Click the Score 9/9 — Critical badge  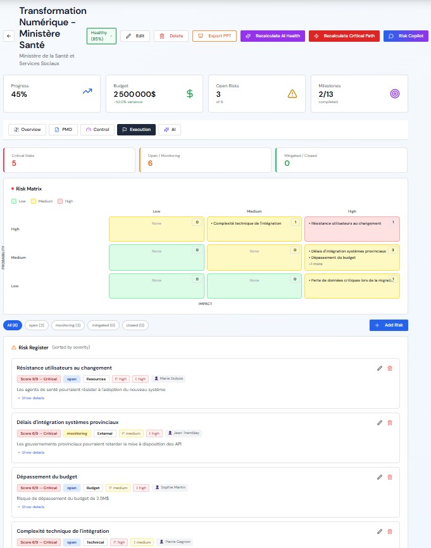tap(39, 379)
